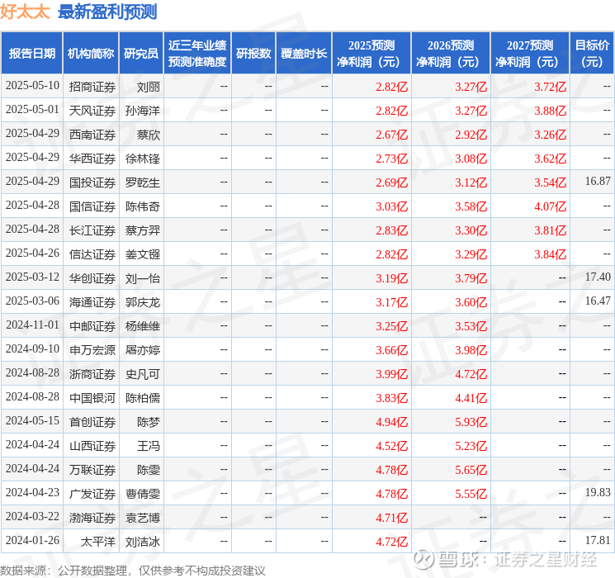Click the 5.65亿 2026 forecast value
Viewport: 615px width, 578px height.
pos(471,470)
